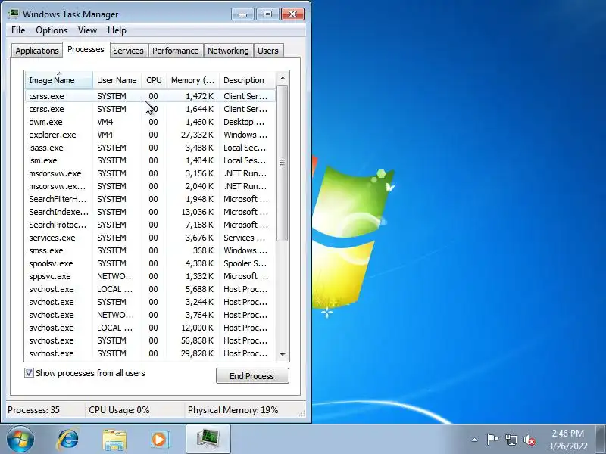606x454 pixels.
Task: Open Windows Explorer folder taskbar icon
Action: (114, 440)
